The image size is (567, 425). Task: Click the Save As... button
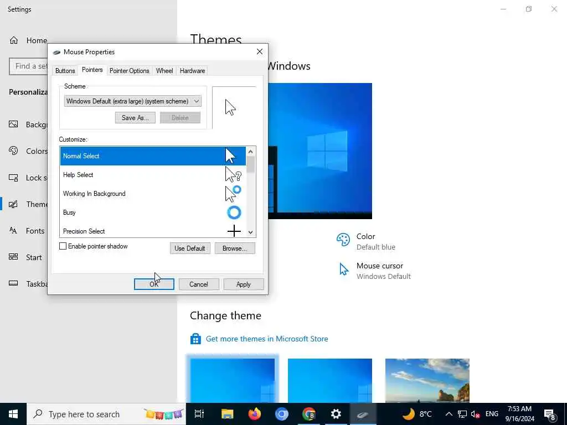tap(135, 118)
